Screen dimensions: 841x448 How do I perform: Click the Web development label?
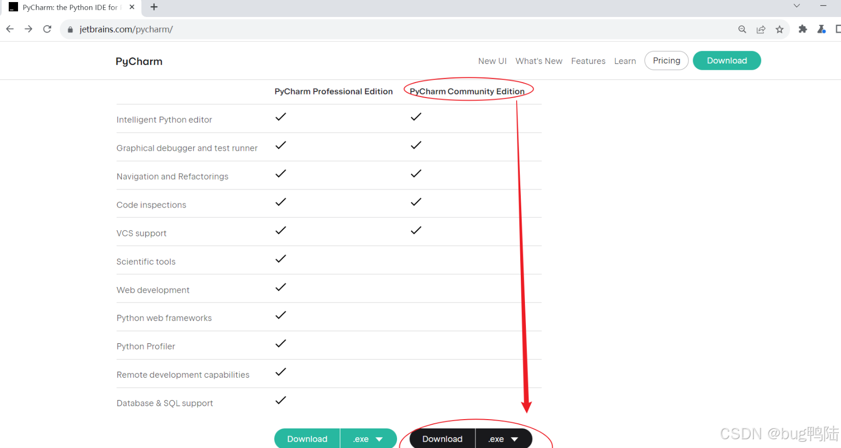[153, 290]
